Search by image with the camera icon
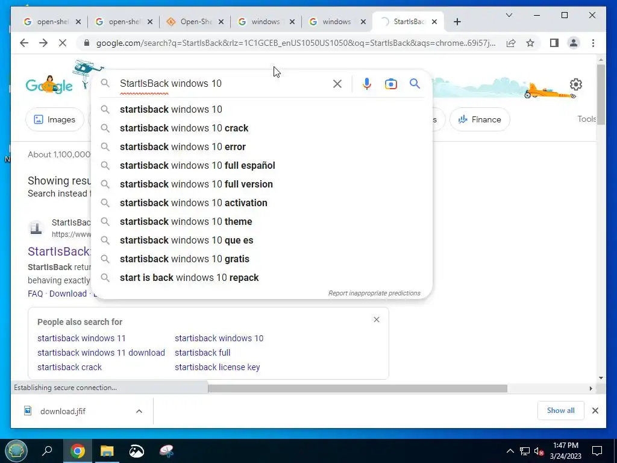Screen dimensions: 617x463 390,83
